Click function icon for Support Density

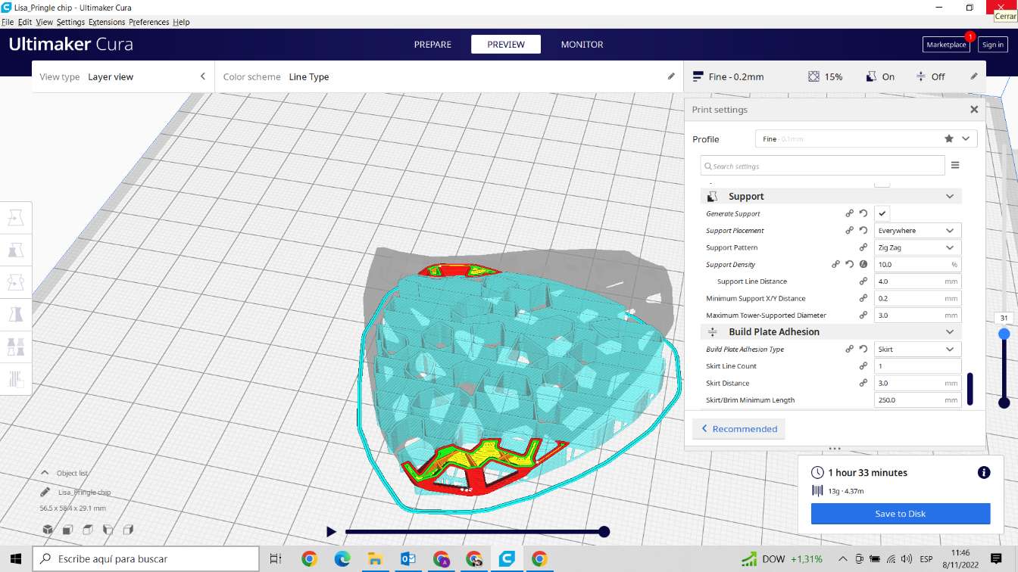coord(863,264)
